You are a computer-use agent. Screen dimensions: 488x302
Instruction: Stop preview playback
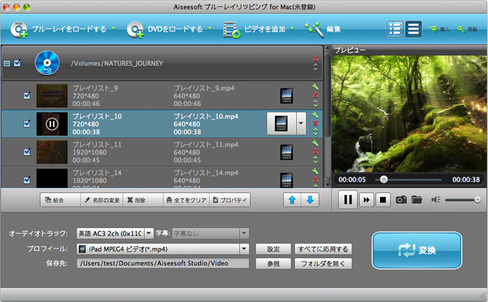pyautogui.click(x=383, y=200)
